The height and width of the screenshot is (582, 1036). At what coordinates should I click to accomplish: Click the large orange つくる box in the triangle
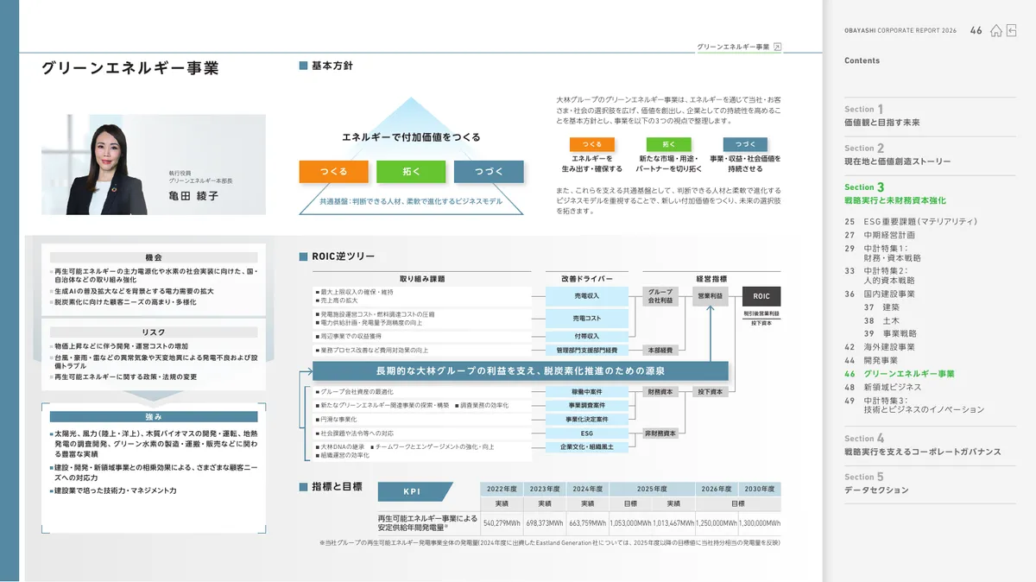click(334, 172)
